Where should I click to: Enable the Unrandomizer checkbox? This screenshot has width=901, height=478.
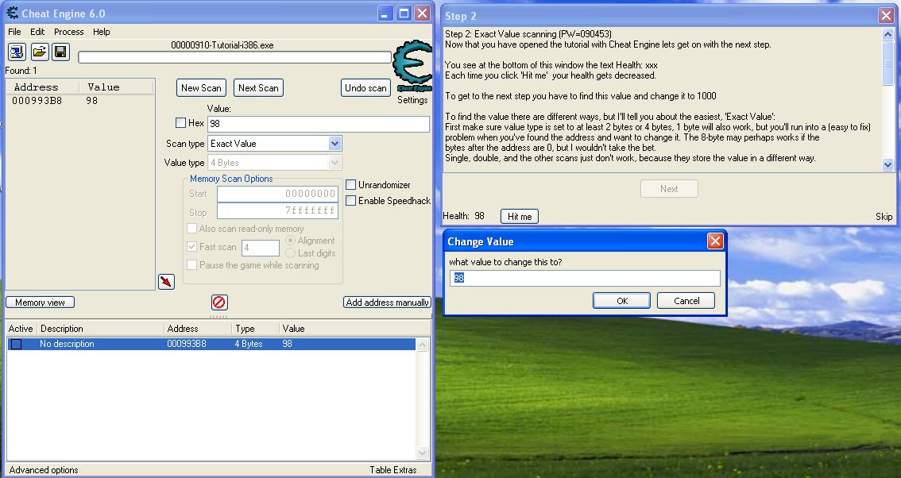click(350, 183)
